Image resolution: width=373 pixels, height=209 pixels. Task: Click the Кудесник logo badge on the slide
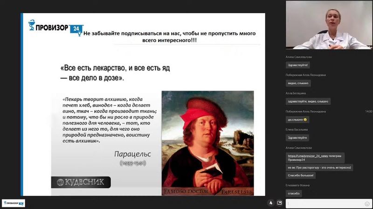pos(81,182)
